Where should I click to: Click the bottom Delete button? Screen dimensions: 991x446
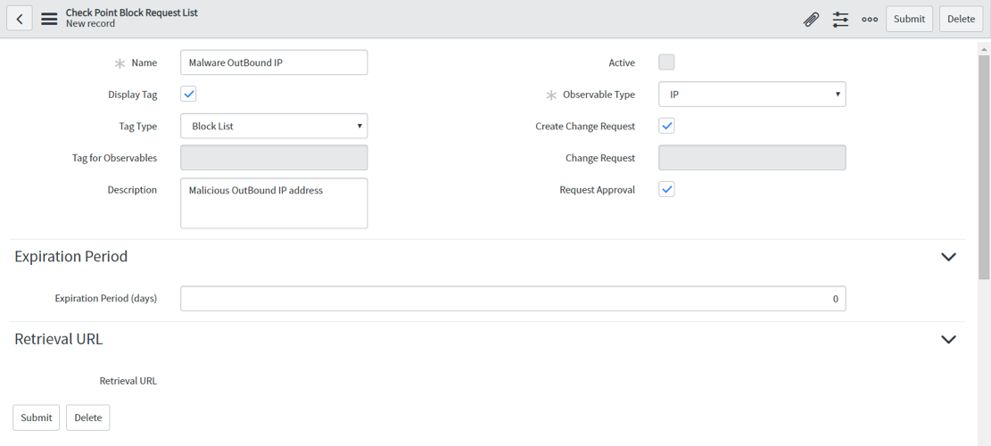[87, 417]
